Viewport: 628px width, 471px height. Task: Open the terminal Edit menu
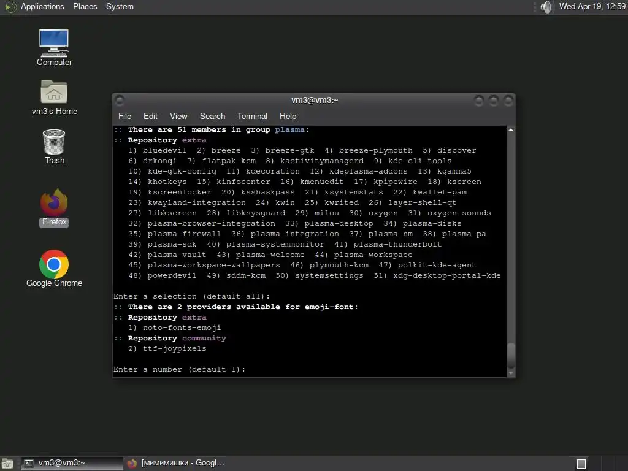pyautogui.click(x=150, y=116)
